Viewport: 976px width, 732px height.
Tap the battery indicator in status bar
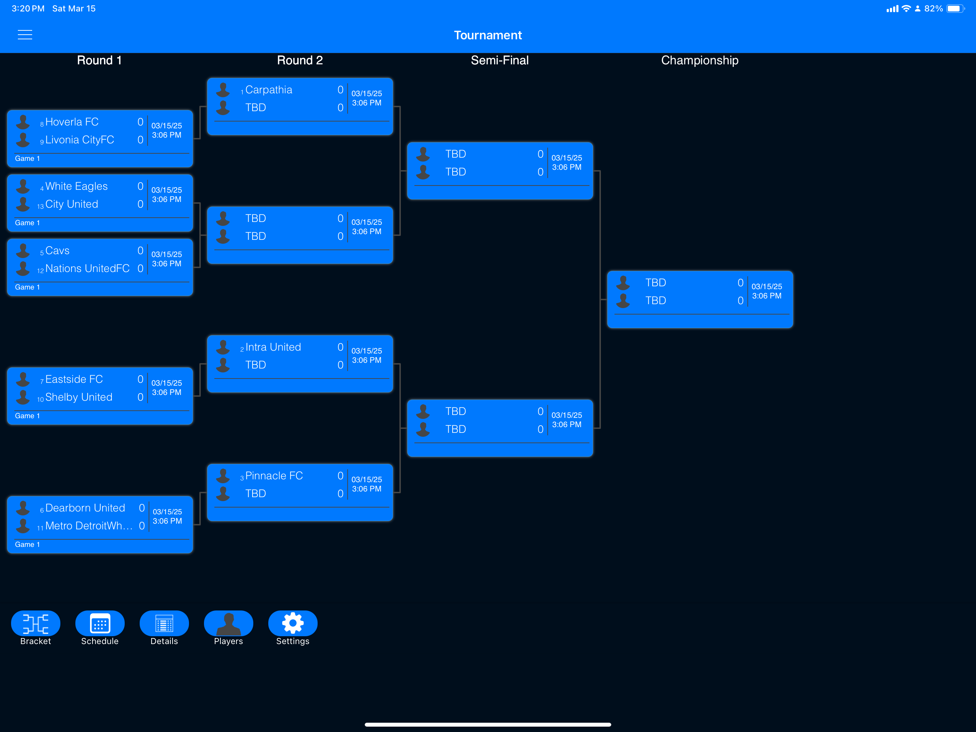coord(955,8)
